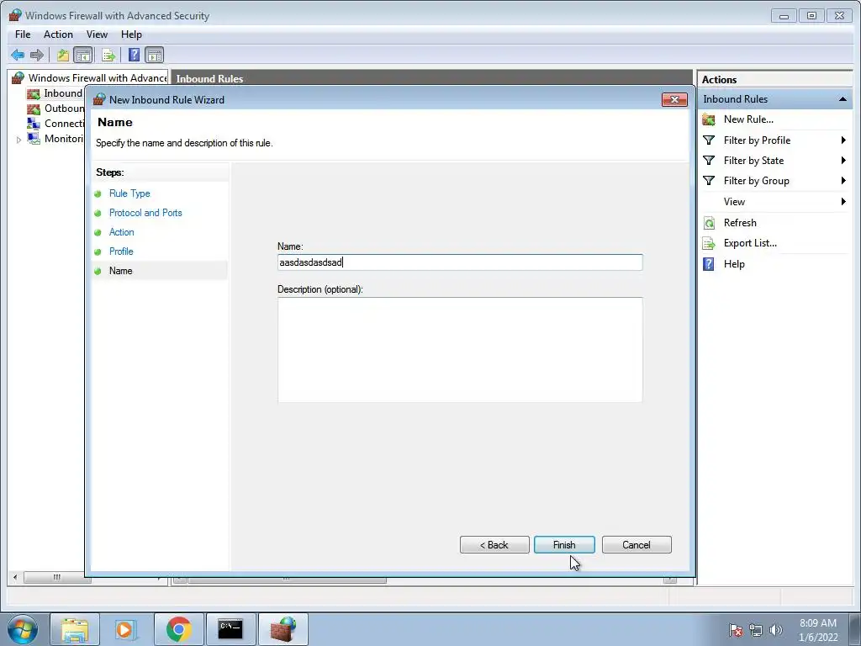
Task: Click the Up one level toolbar icon
Action: pyautogui.click(x=62, y=55)
